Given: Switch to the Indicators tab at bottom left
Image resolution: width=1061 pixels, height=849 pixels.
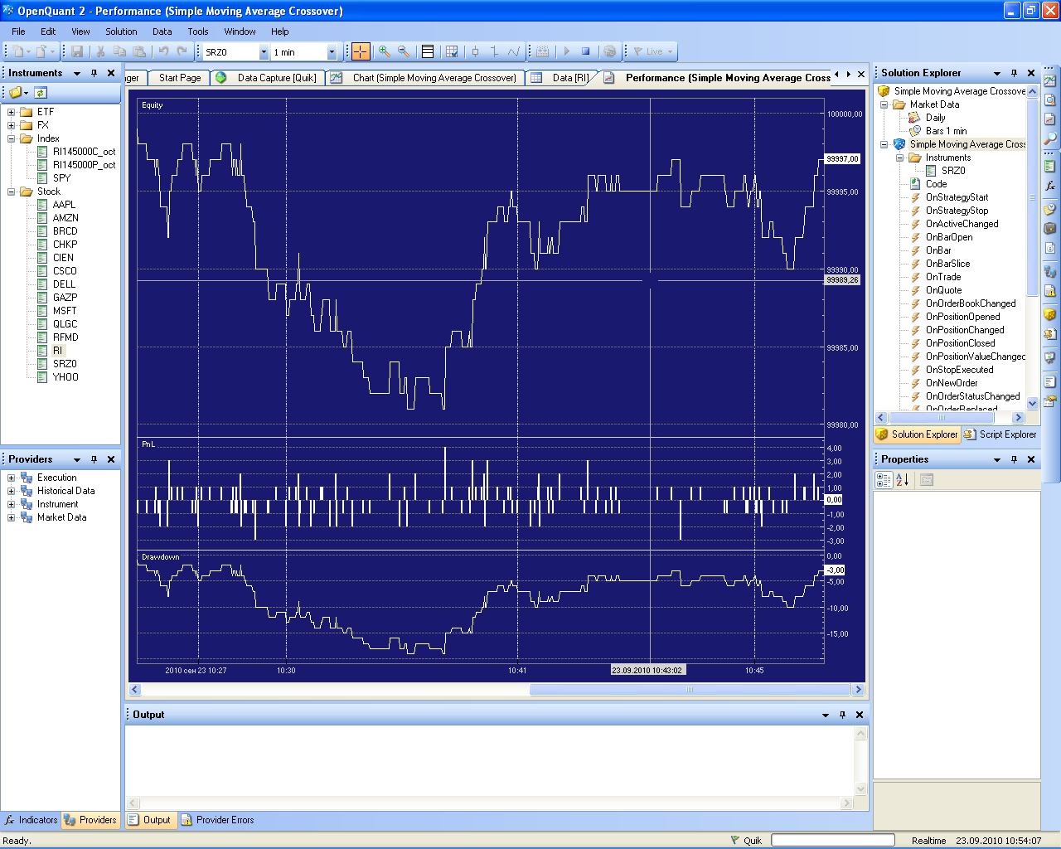Looking at the screenshot, I should (x=31, y=820).
